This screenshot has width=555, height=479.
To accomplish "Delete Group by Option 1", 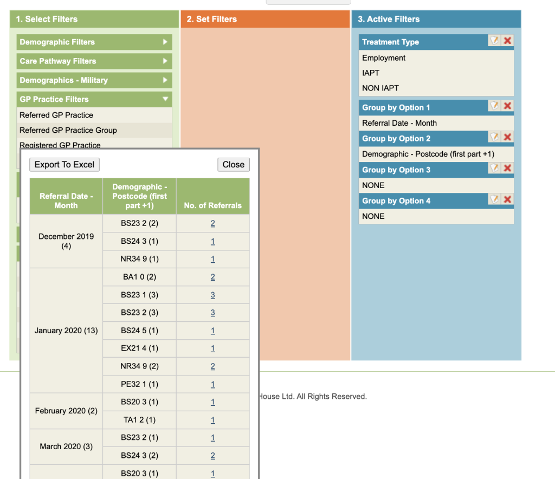I will (507, 106).
